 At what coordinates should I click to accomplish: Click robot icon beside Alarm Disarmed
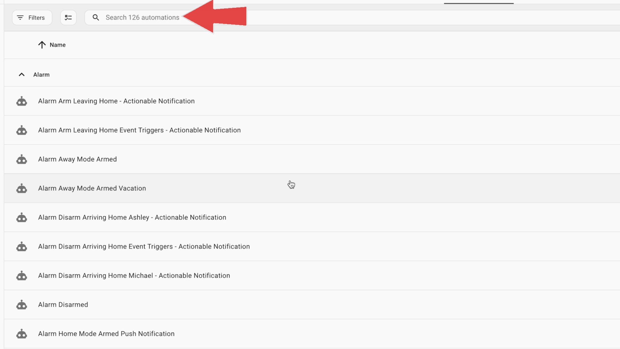pyautogui.click(x=22, y=305)
